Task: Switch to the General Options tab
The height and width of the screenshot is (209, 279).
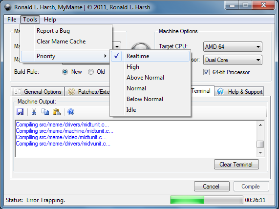Action: (38, 92)
